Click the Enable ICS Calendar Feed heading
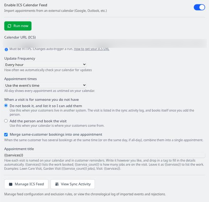The image size is (209, 202). point(26,5)
